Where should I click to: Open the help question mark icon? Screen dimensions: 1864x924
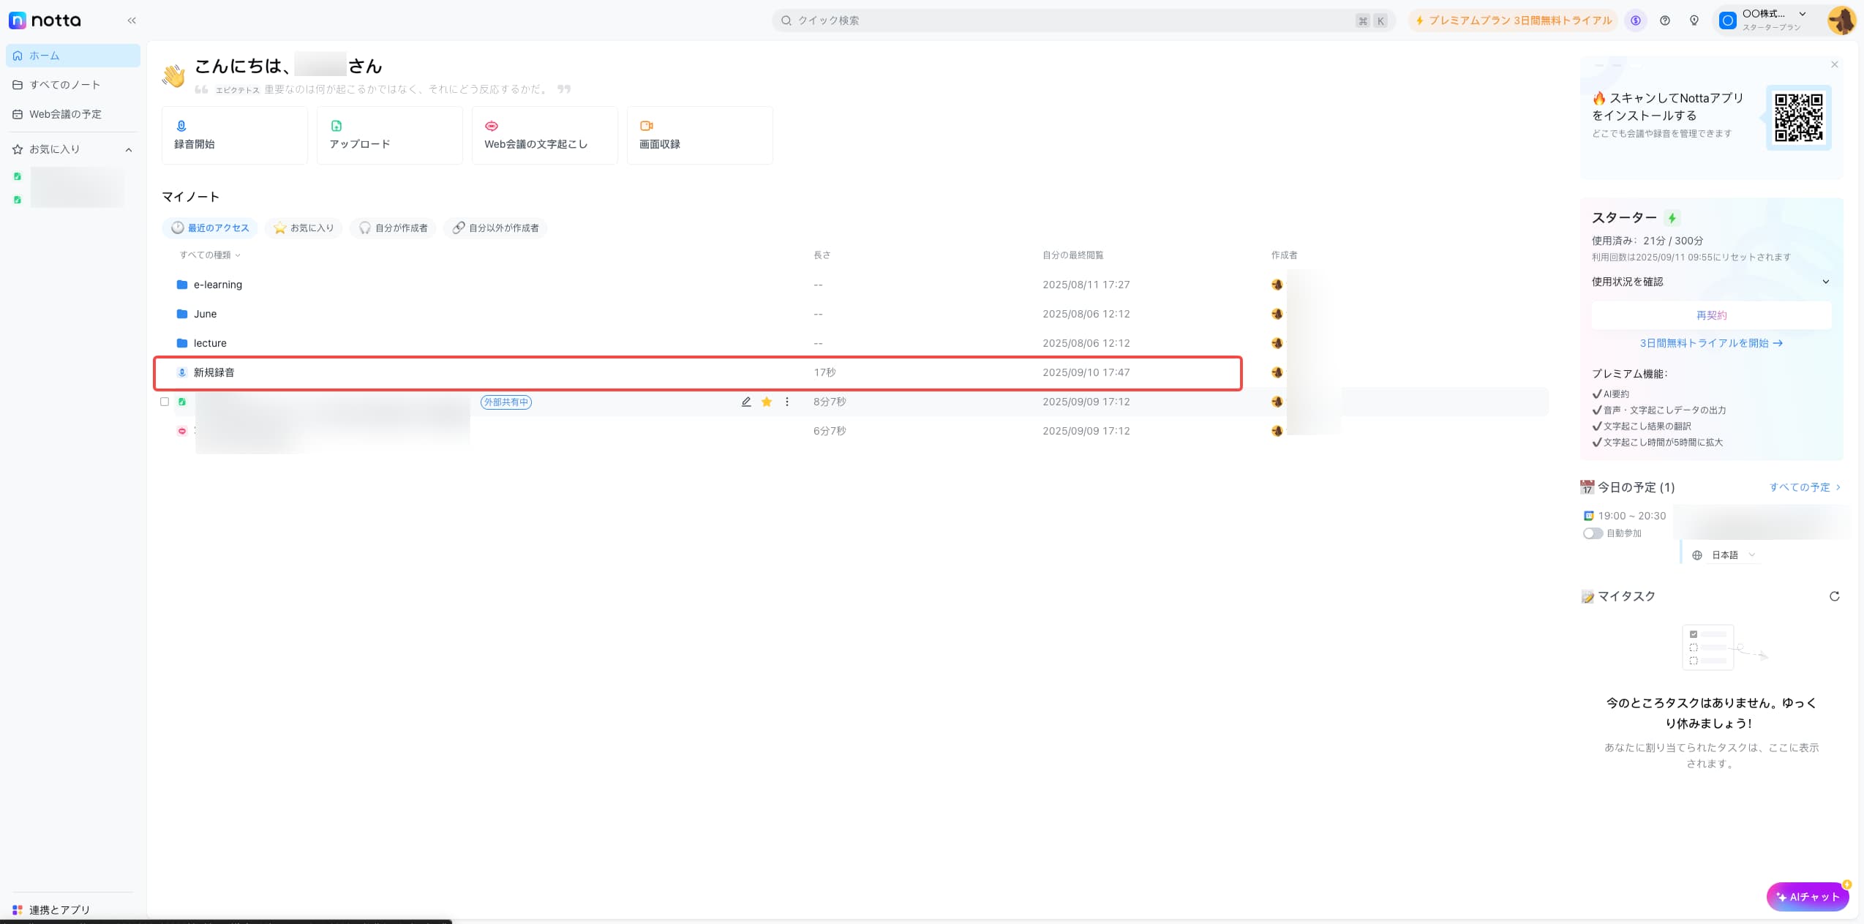[x=1665, y=20]
